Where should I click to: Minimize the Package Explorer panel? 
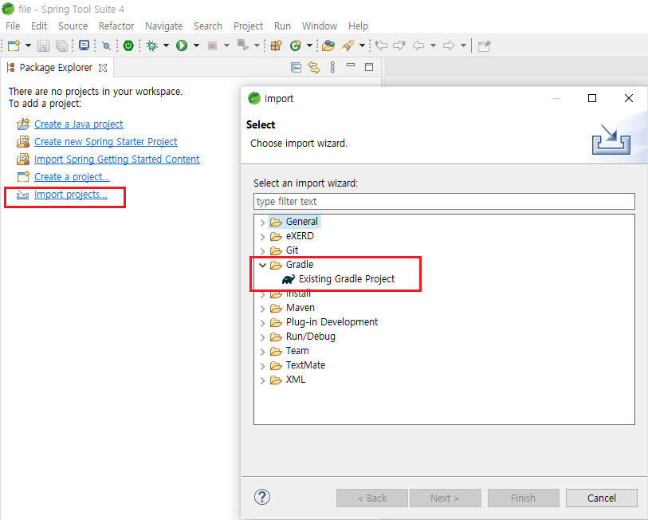click(351, 65)
